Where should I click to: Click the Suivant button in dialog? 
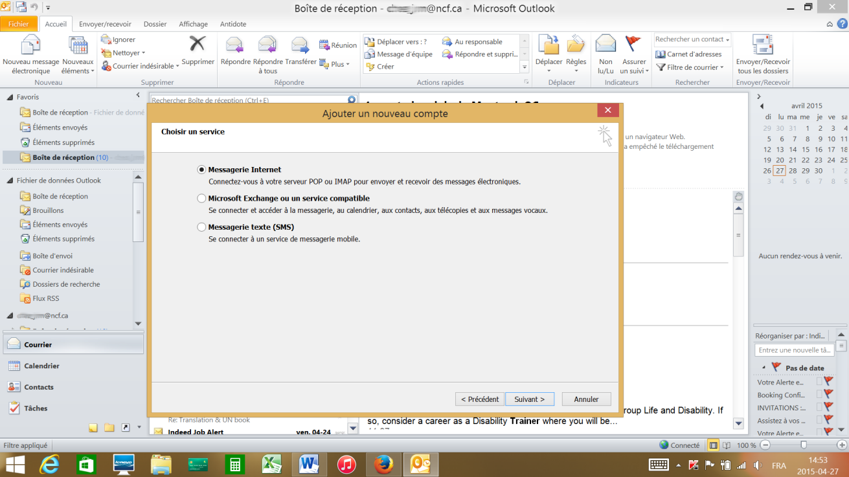click(x=530, y=399)
